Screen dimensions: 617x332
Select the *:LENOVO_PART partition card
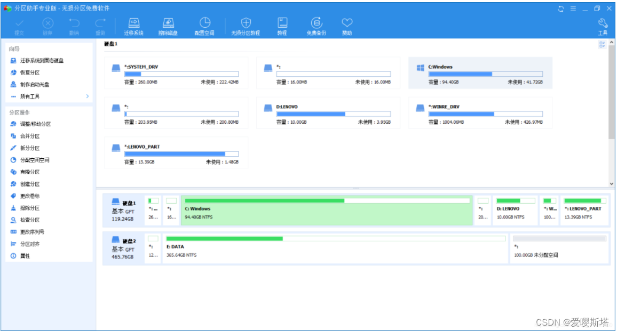176,153
